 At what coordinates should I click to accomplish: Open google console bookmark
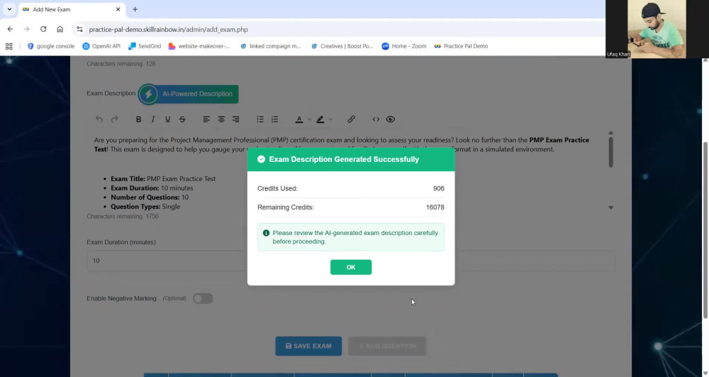click(50, 46)
